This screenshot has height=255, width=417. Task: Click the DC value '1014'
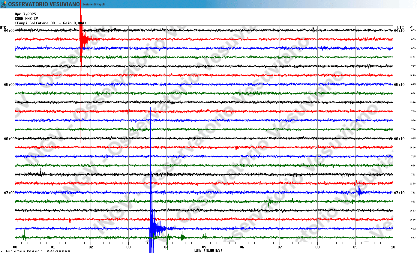pyautogui.click(x=412, y=147)
